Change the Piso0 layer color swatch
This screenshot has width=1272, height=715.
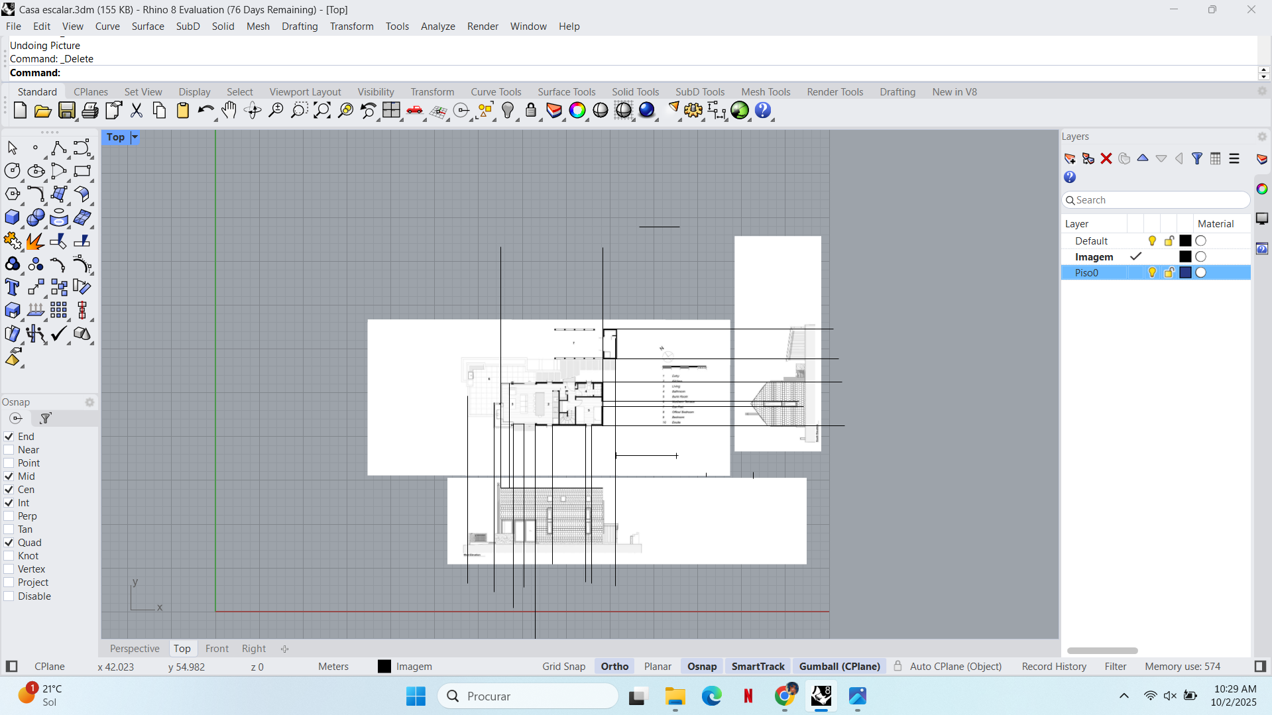point(1185,272)
